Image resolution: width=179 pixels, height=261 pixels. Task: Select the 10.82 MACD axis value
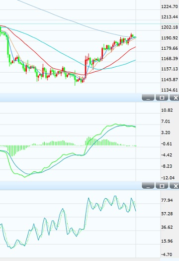click(x=167, y=110)
